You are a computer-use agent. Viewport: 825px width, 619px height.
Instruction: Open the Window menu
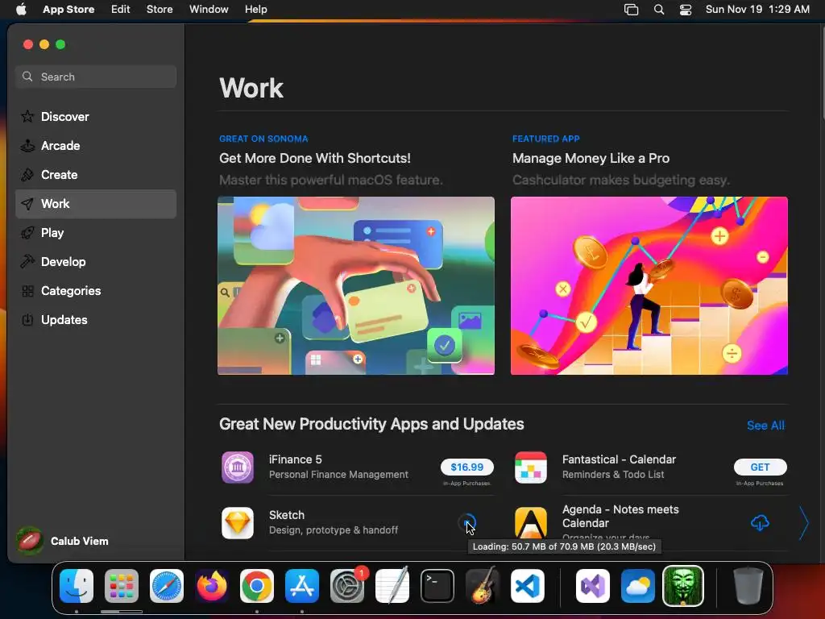pyautogui.click(x=209, y=10)
